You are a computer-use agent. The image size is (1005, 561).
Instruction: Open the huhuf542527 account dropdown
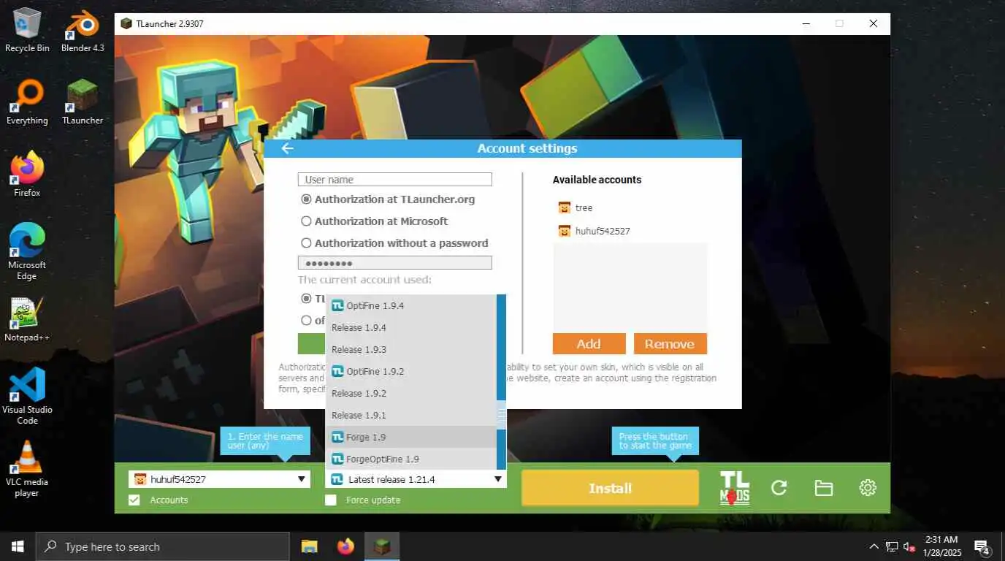[219, 479]
